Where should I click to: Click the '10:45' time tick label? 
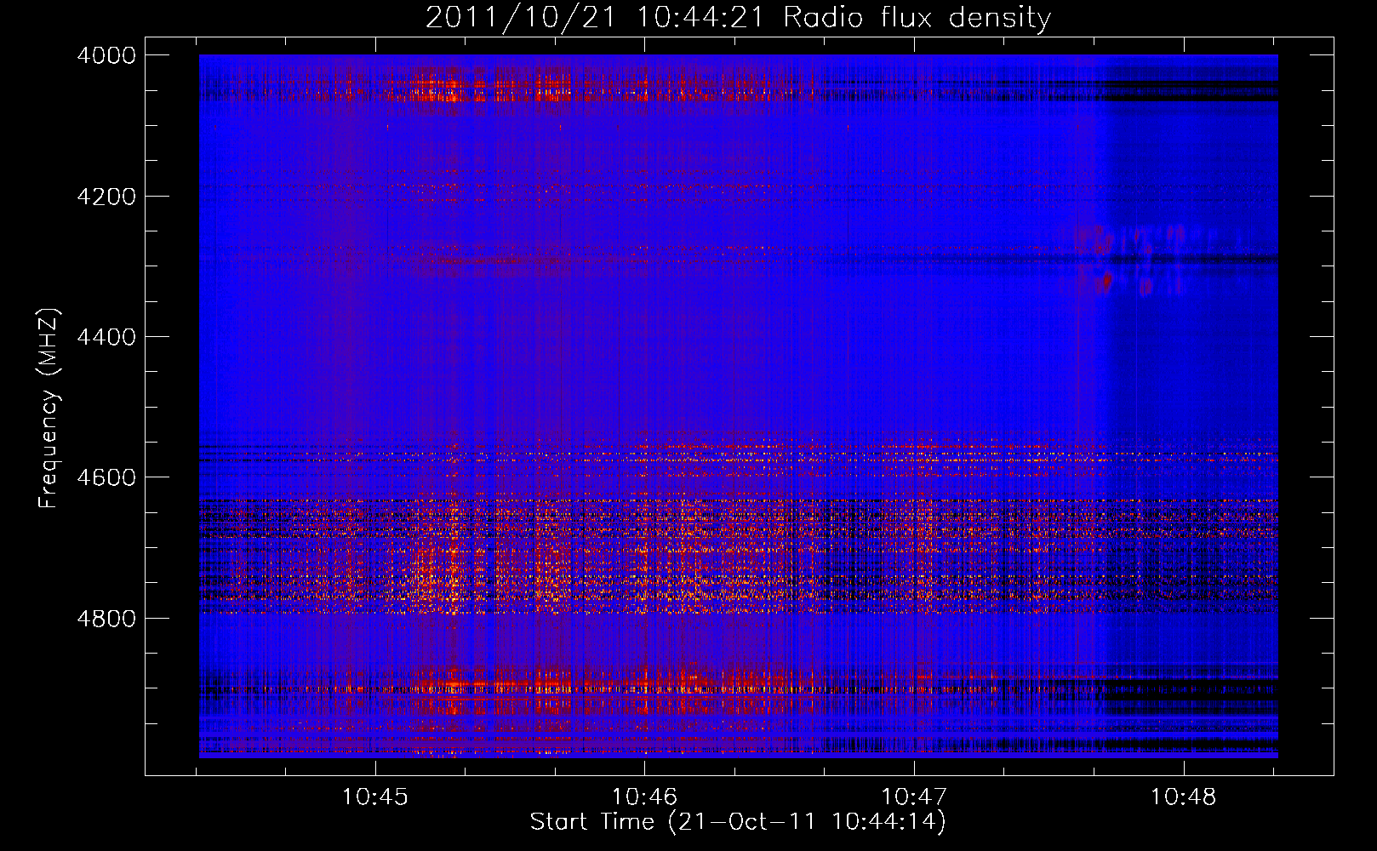pyautogui.click(x=375, y=797)
